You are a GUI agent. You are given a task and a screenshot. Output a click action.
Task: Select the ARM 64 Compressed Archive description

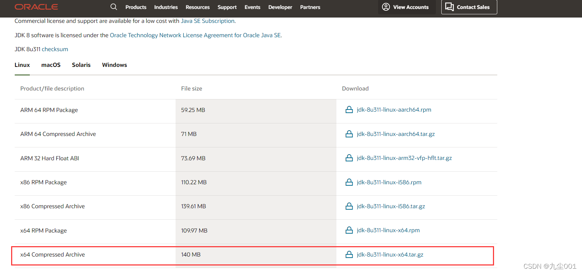pos(58,134)
